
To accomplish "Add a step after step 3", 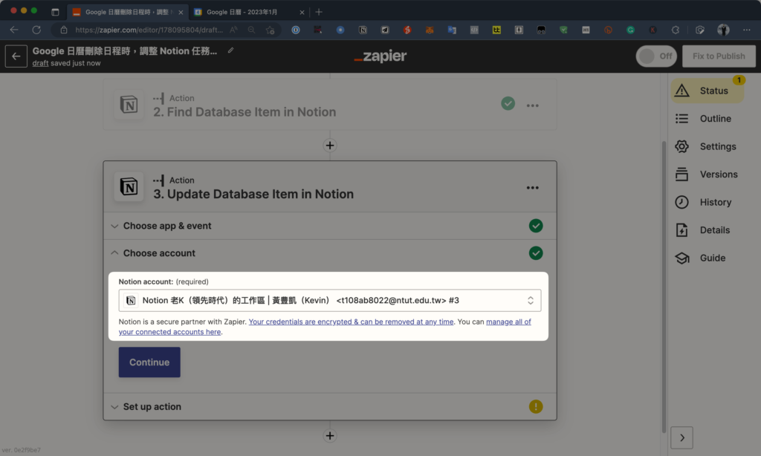I will click(330, 436).
